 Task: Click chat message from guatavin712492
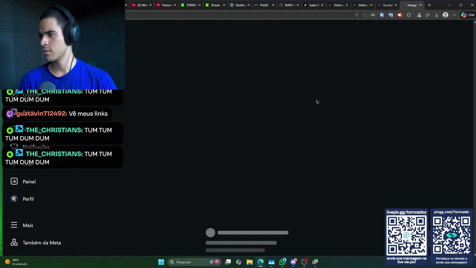click(x=57, y=114)
